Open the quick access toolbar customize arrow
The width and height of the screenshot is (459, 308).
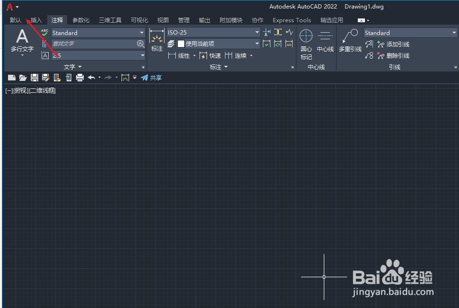click(135, 78)
